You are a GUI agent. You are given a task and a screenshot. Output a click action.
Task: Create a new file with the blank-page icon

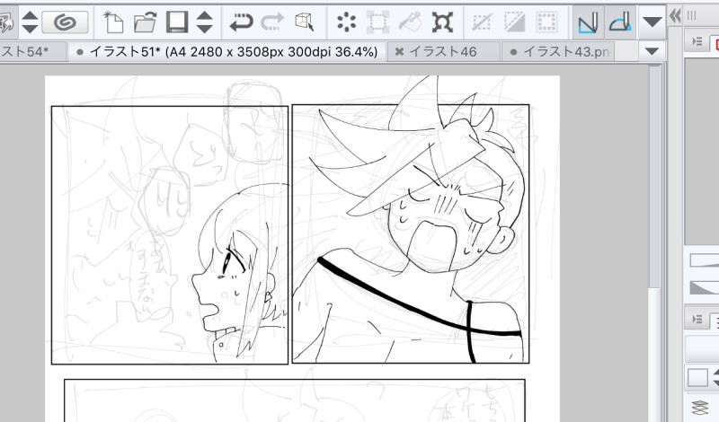[113, 22]
